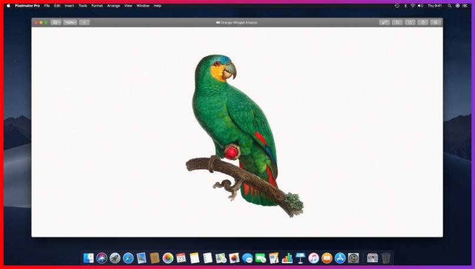The image size is (475, 269).
Task: Open the Tools menu
Action: pyautogui.click(x=83, y=5)
